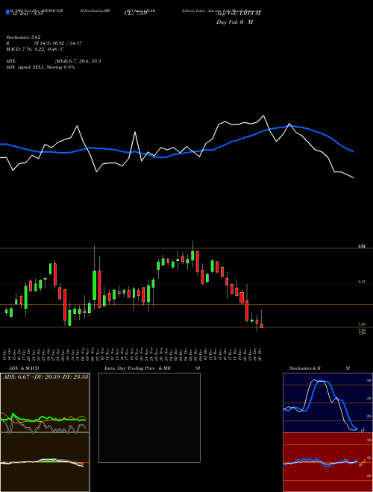The image size is (373, 492).
Task: Click the 'MACD: 7.76, 8.22, -0.46 C' line
Action: coord(34,49)
